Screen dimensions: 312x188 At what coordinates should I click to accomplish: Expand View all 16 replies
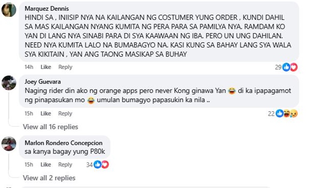(50, 127)
